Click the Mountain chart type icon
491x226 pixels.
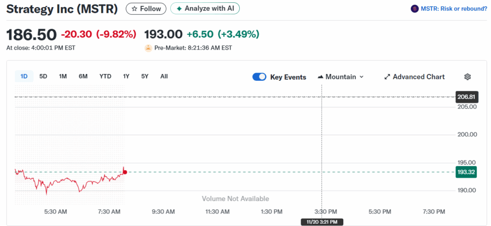tap(320, 77)
